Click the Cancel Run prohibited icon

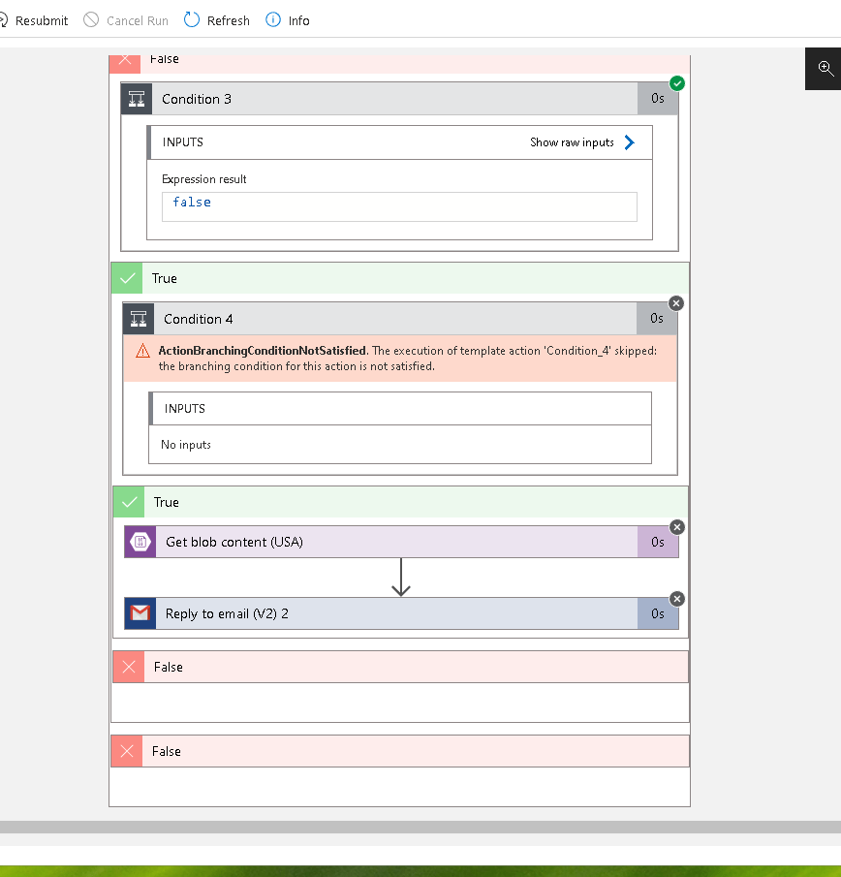tap(90, 20)
